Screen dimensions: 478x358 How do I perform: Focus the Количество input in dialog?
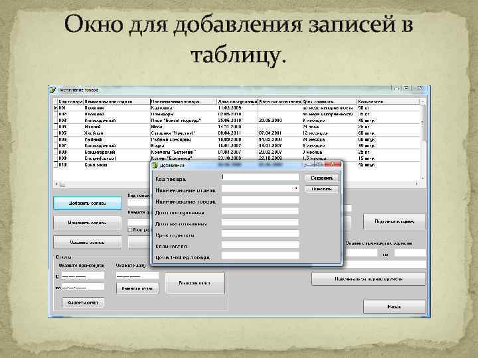pyautogui.click(x=260, y=245)
